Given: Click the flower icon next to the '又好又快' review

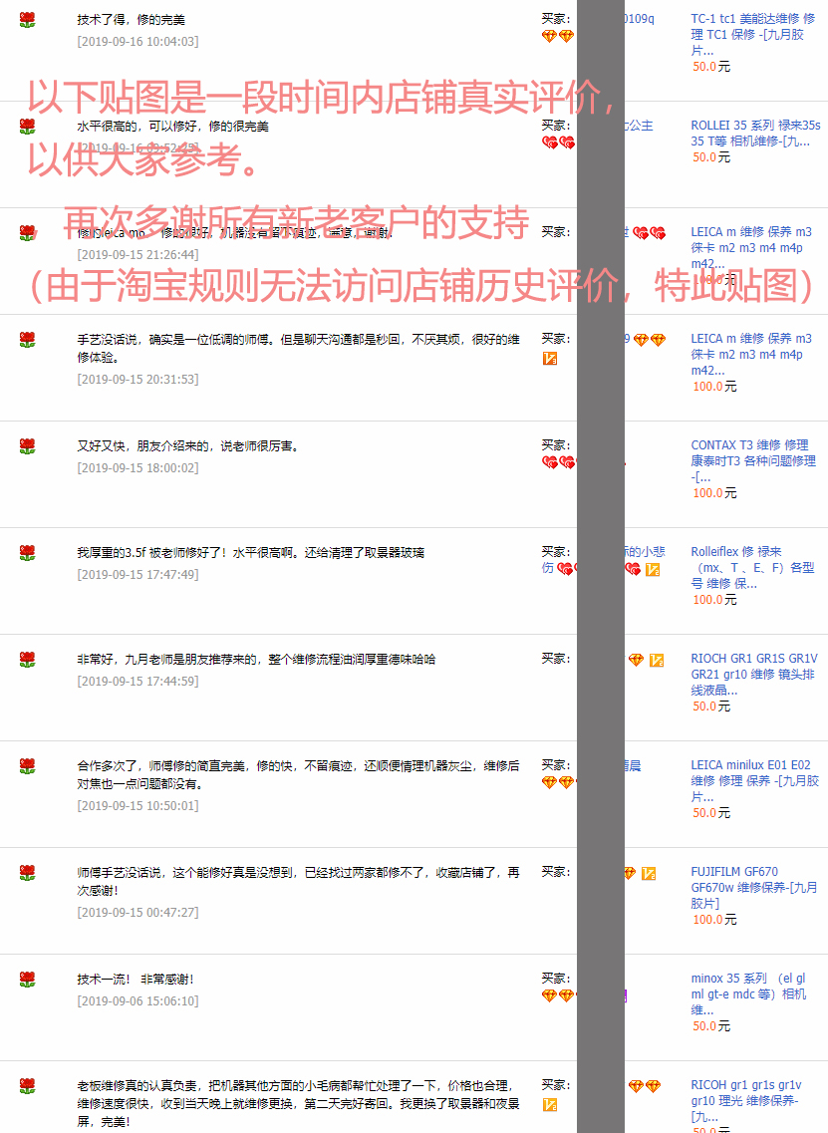Looking at the screenshot, I should (27, 446).
